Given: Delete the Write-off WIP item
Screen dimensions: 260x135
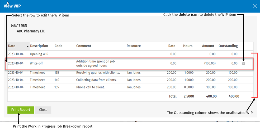Looking at the screenshot, I should click(x=243, y=63).
